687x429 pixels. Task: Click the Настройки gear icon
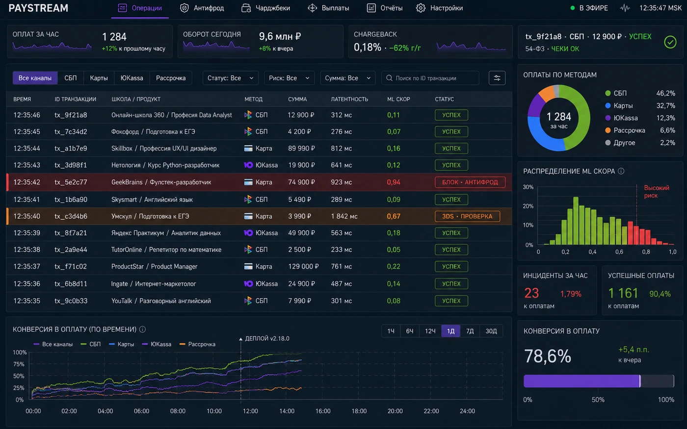(421, 8)
